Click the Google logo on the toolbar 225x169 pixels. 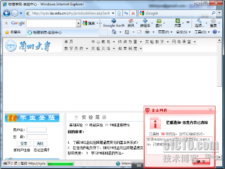(18, 23)
